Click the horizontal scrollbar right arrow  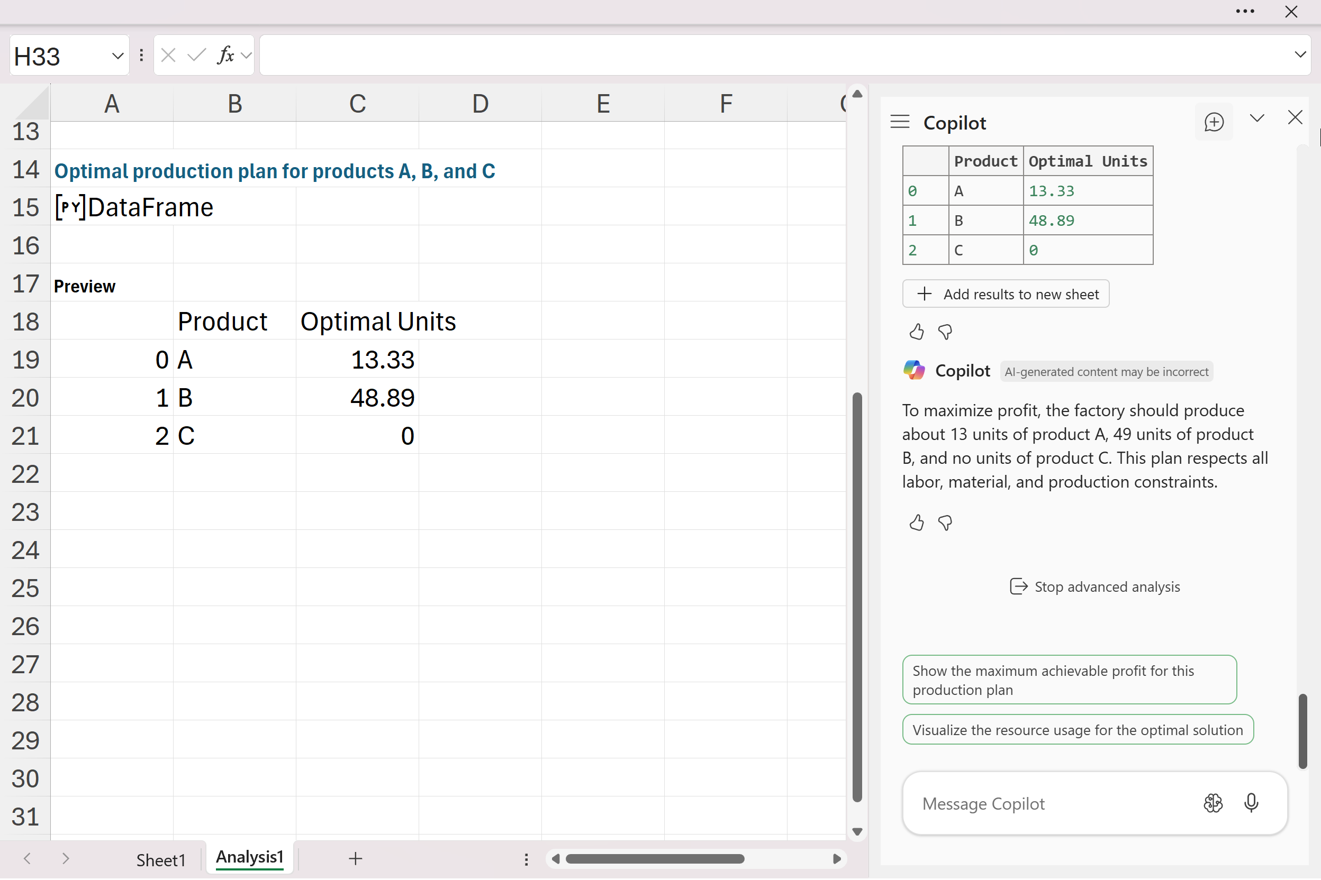pos(836,859)
